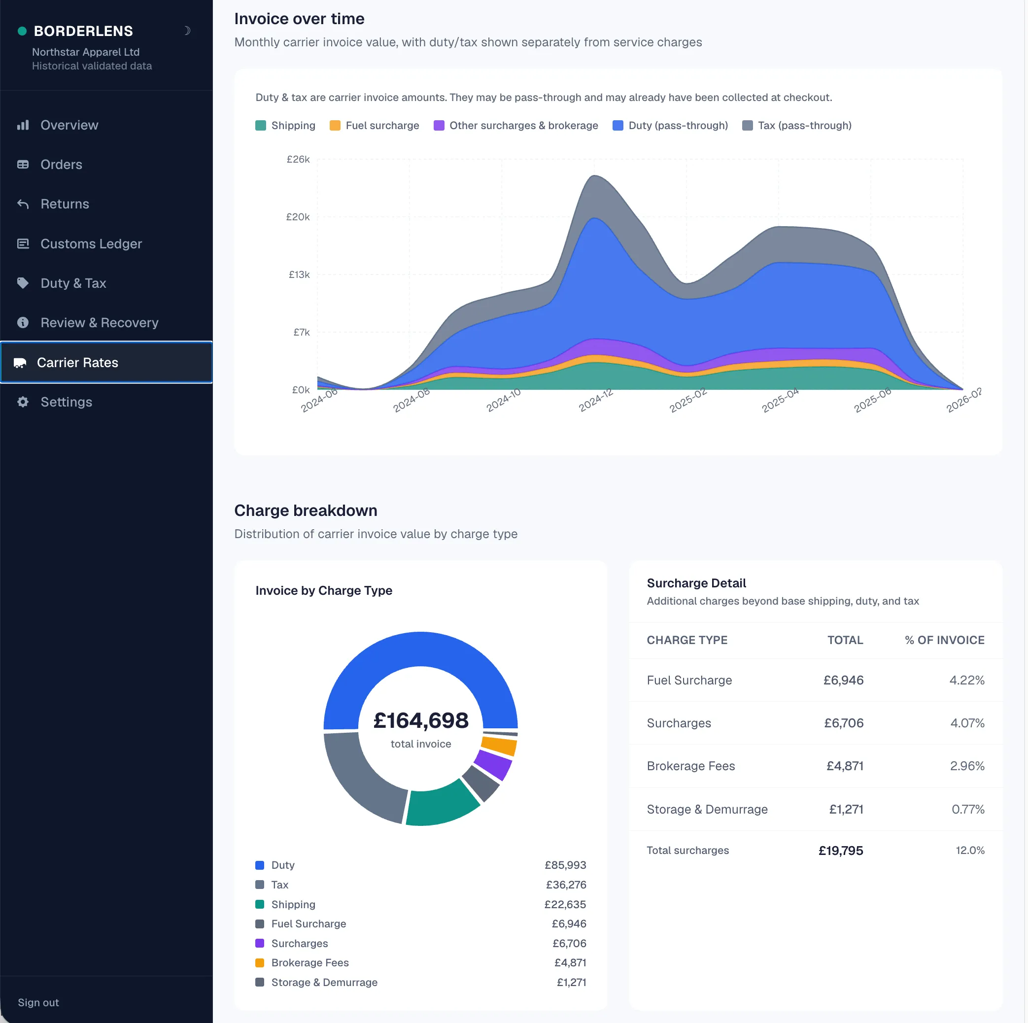Click the BORDERLENS logo text
The height and width of the screenshot is (1023, 1028).
tap(84, 31)
